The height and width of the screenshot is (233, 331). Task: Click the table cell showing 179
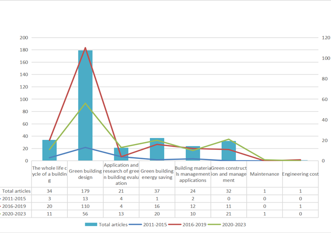click(85, 191)
